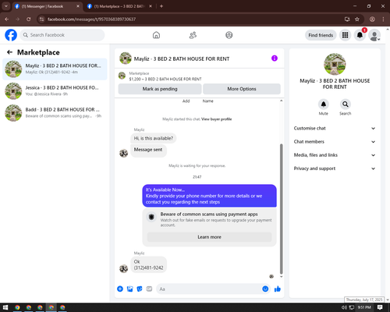Viewport: 390px width, 312px height.
Task: Click the chat scrollbar down arrow
Action: 281,277
